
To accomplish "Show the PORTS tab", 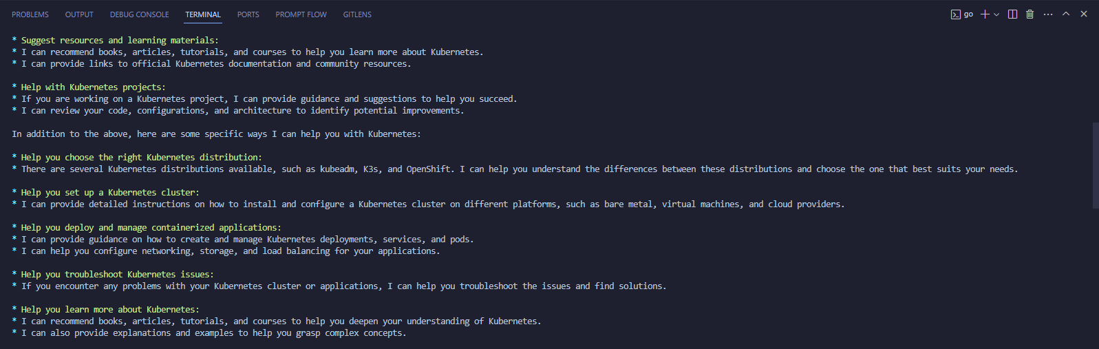I will pyautogui.click(x=248, y=14).
